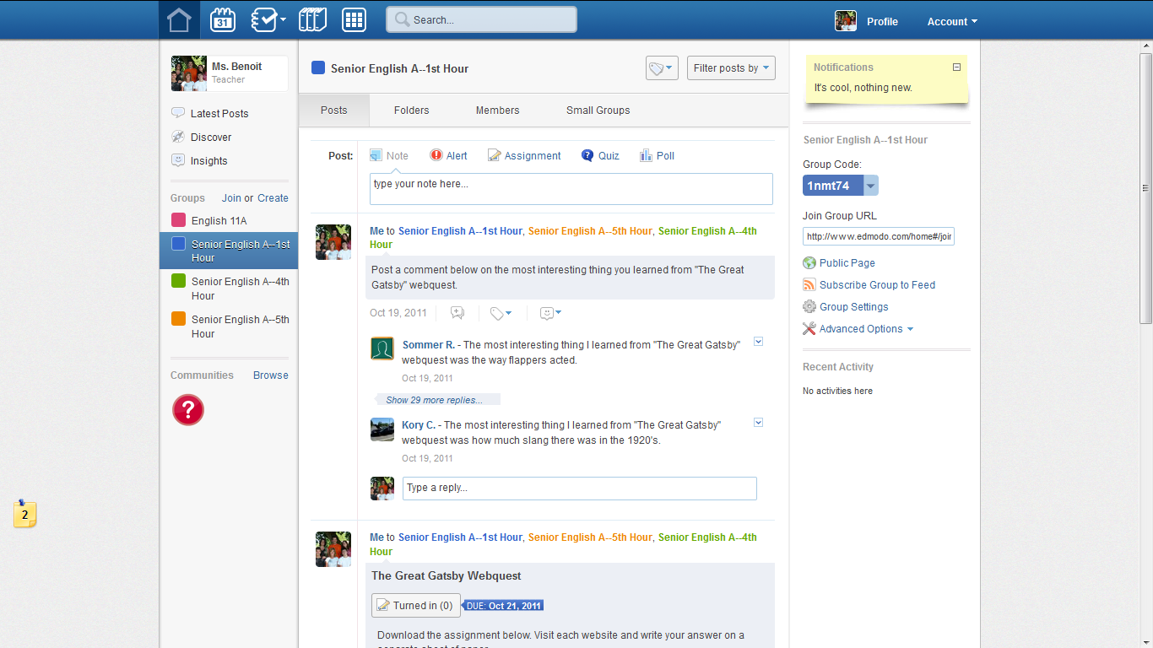This screenshot has width=1153, height=648.
Task: Click the Note post type icon
Action: [376, 155]
